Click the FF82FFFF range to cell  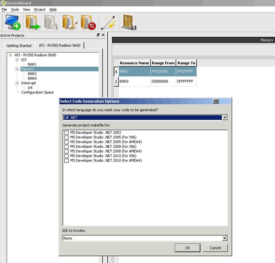pos(186,71)
